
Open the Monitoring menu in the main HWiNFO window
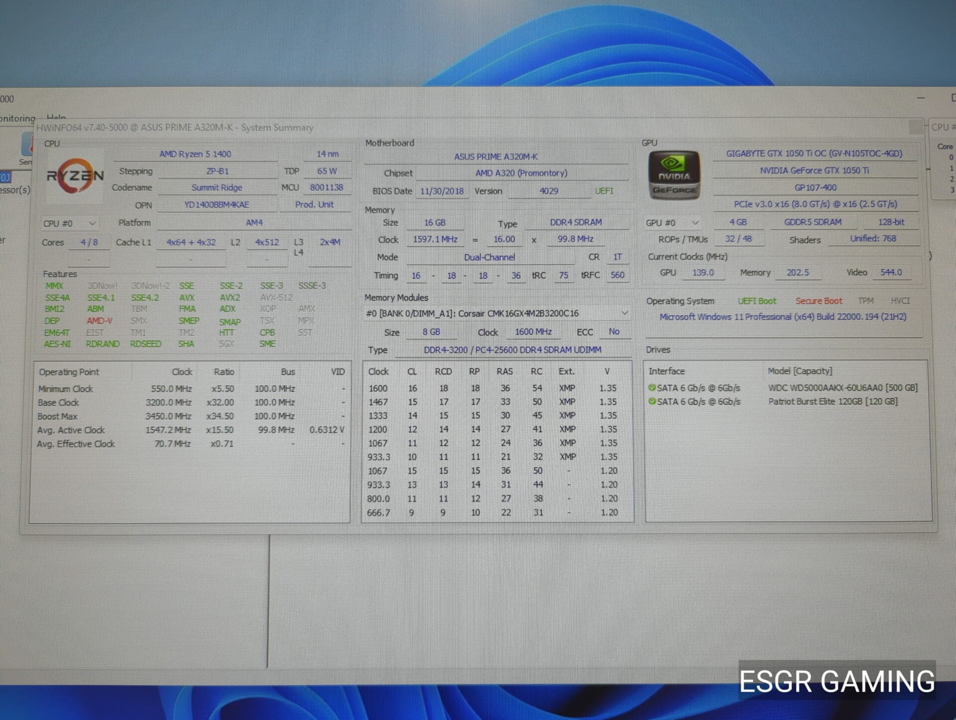(x=17, y=118)
